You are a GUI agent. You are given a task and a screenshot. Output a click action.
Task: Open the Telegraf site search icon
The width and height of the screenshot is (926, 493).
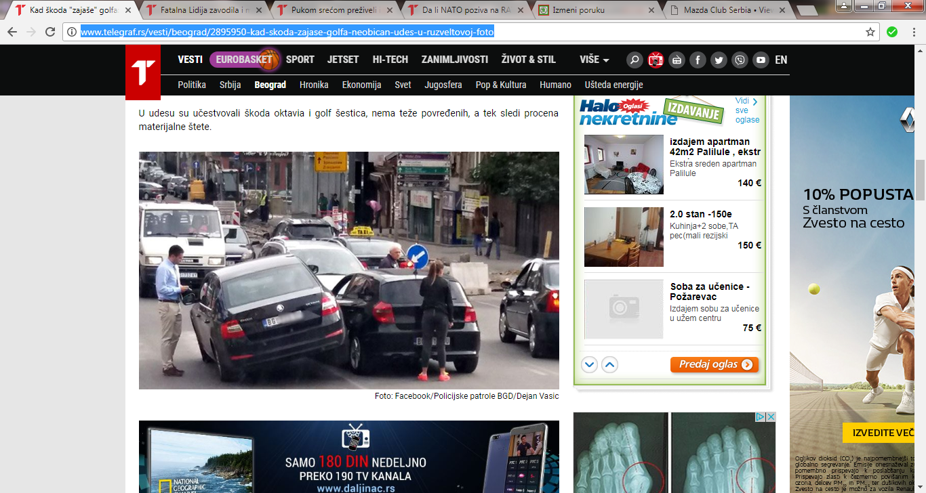[x=634, y=60]
